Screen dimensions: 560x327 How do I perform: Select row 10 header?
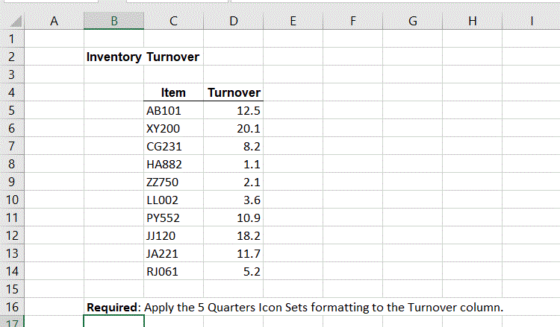pos(12,200)
